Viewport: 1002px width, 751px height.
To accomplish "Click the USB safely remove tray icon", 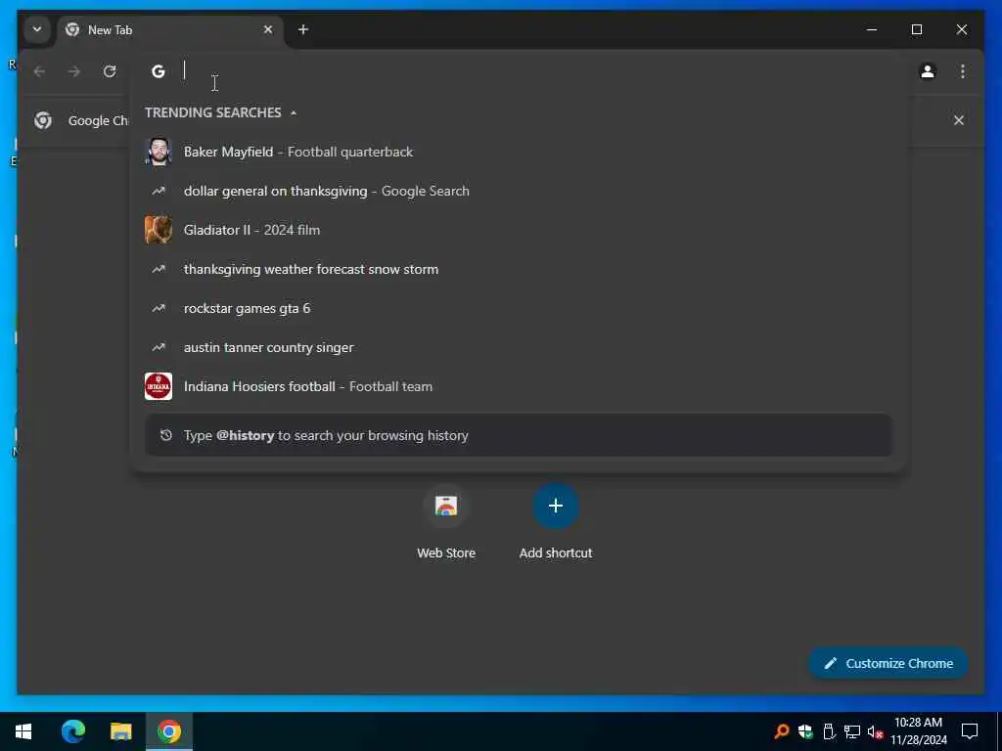I will pyautogui.click(x=829, y=731).
